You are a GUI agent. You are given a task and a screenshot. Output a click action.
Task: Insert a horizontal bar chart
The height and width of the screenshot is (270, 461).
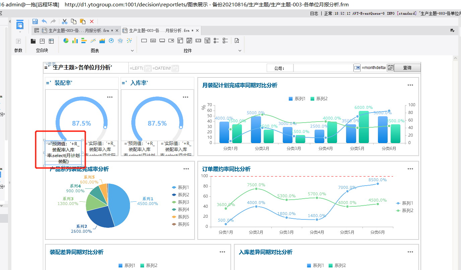[84, 41]
